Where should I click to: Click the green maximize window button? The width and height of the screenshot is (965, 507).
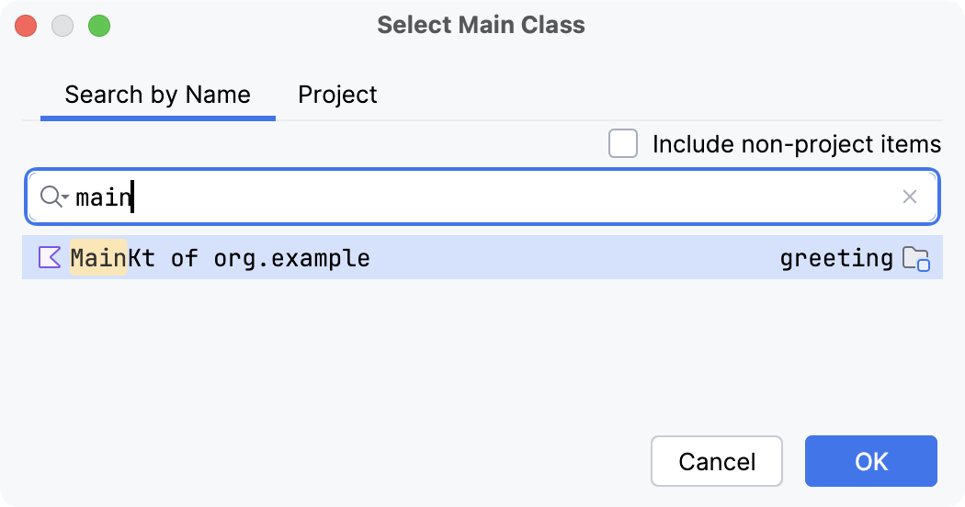(x=99, y=26)
